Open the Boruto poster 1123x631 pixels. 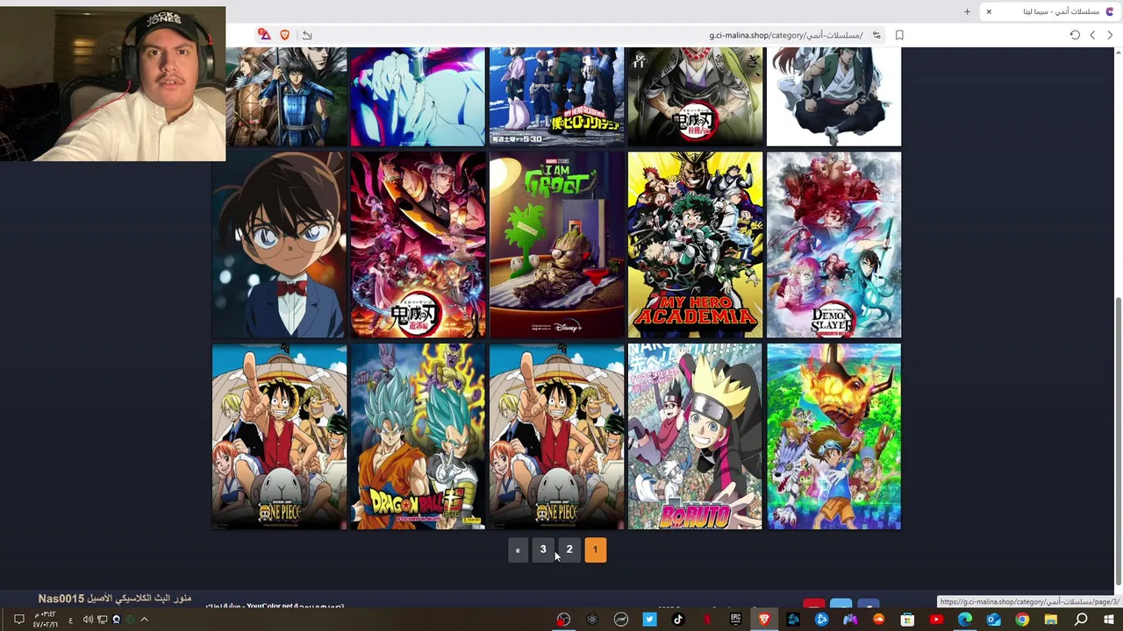tap(695, 436)
